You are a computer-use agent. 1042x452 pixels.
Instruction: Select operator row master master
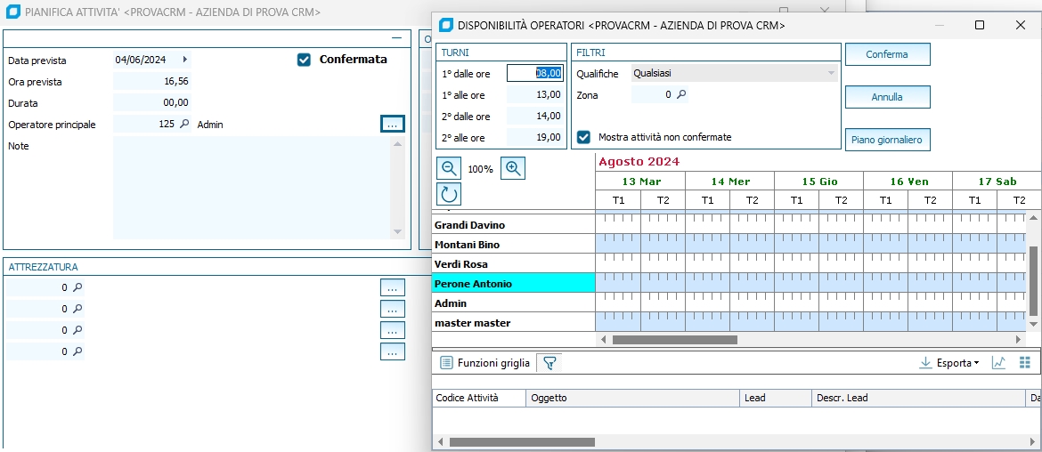tap(513, 323)
